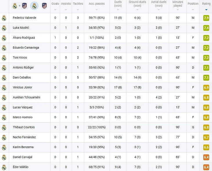Sort by Tackles column arrow

[78, 10]
